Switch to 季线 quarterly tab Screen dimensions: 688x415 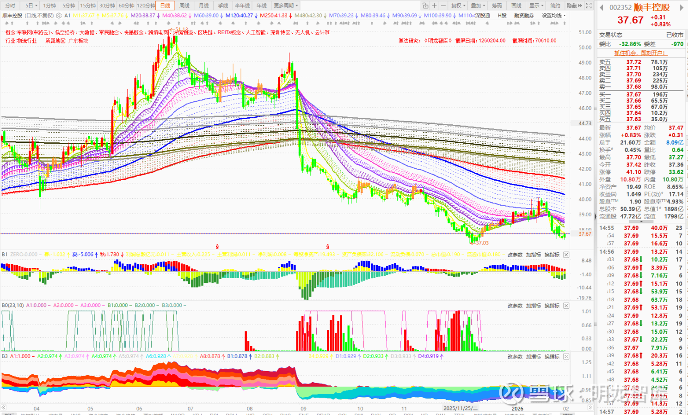tap(223, 6)
